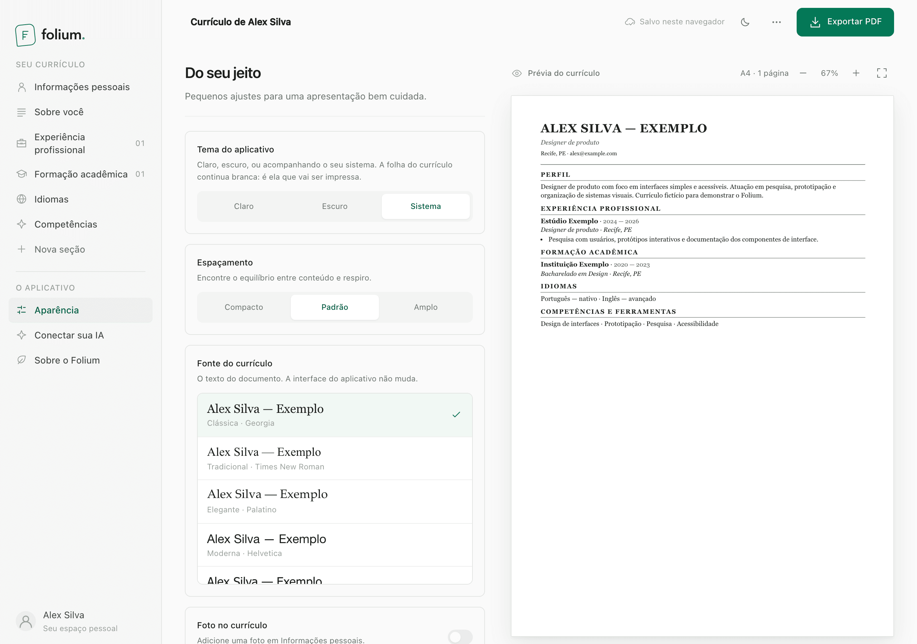
Task: Click Alex Silva personal space profile
Action: tap(81, 621)
